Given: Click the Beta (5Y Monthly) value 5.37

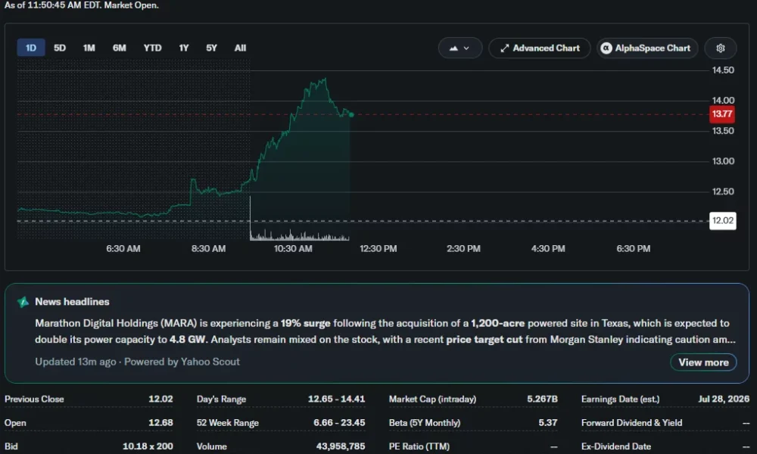Looking at the screenshot, I should 548,423.
